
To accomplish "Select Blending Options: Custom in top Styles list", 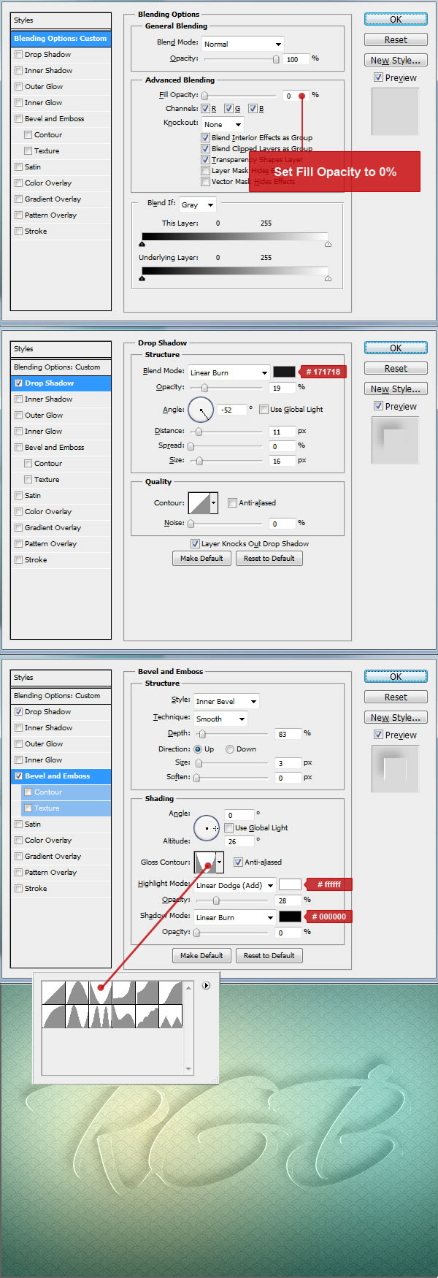I will coord(61,39).
